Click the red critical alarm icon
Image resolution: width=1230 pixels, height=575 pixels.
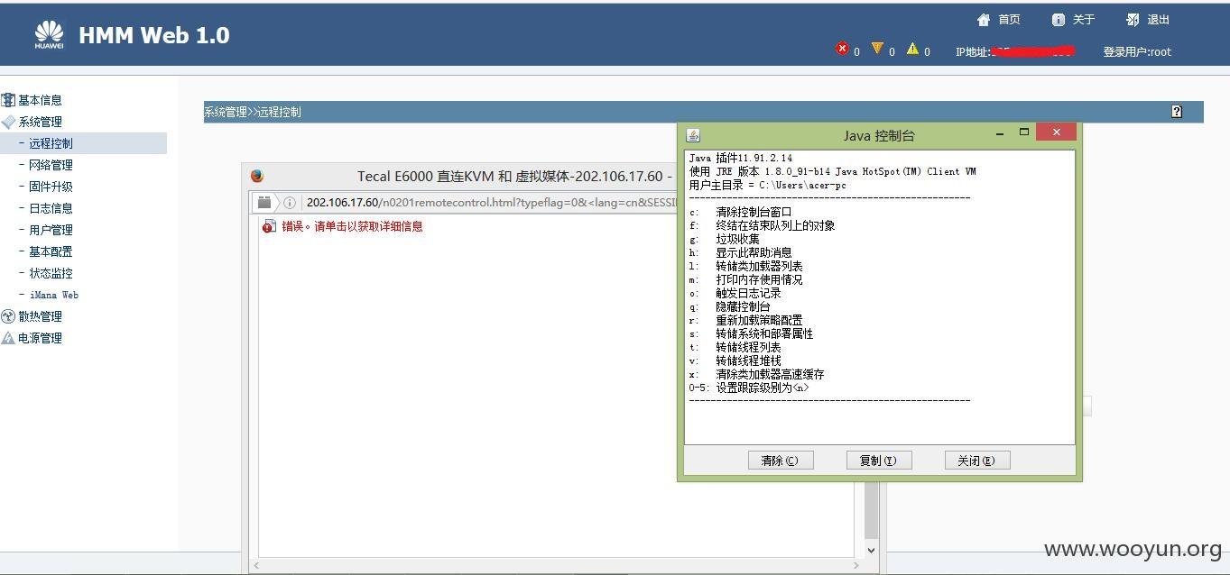click(842, 49)
